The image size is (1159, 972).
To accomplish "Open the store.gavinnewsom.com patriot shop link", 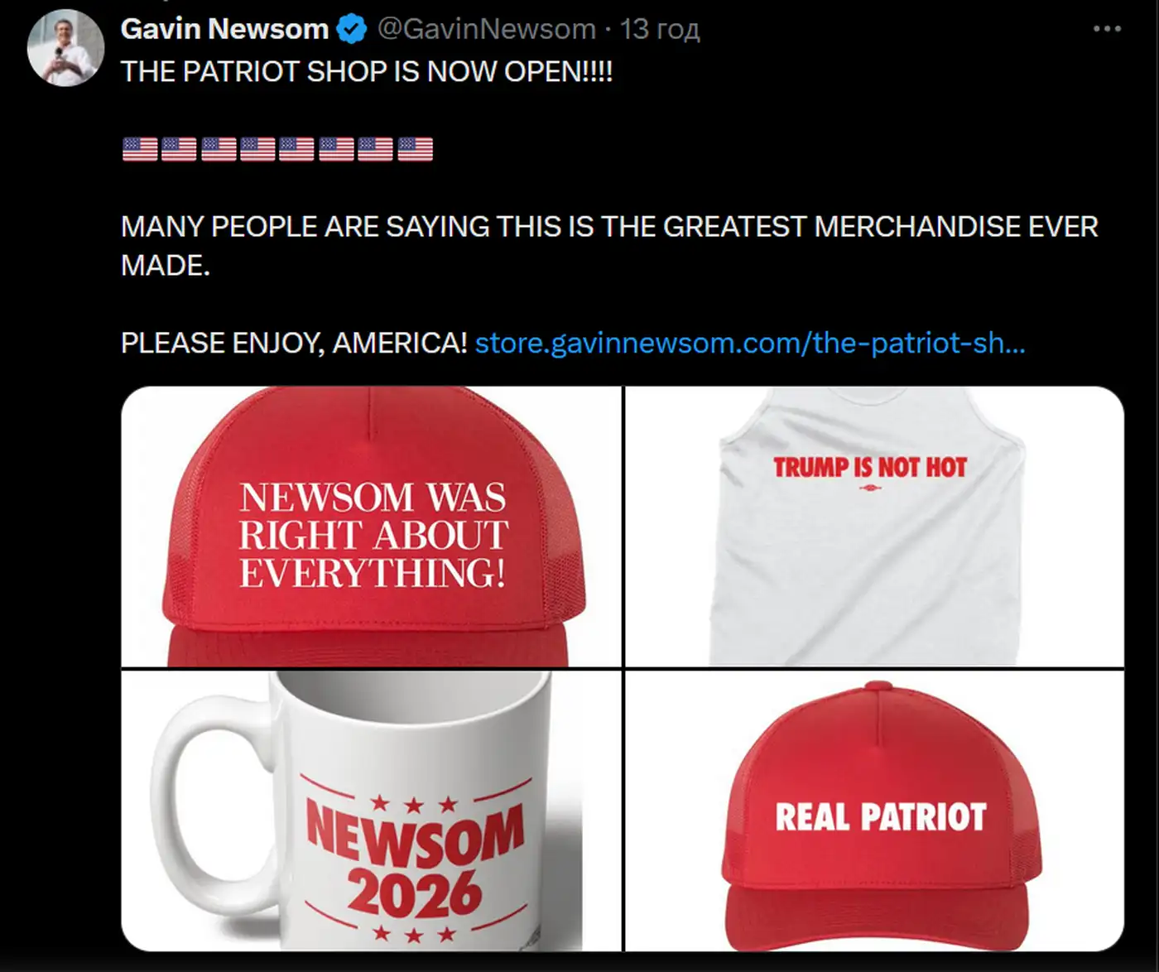I will point(750,342).
